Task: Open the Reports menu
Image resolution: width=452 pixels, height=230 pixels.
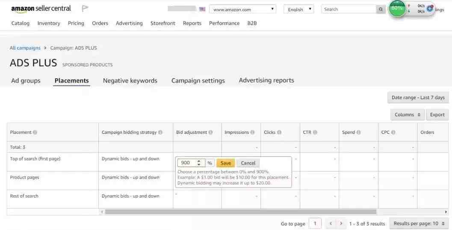Action: tap(192, 24)
